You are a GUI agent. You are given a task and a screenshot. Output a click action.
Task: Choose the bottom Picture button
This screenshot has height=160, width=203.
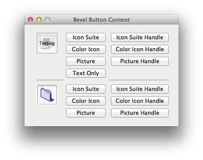(86, 113)
